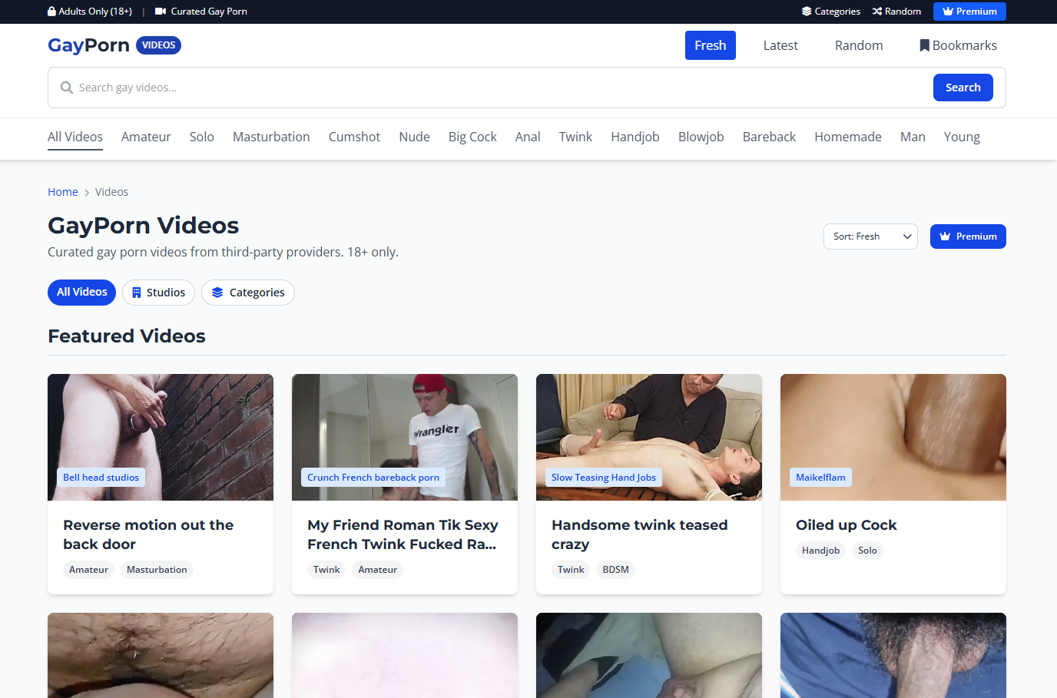1057x698 pixels.
Task: Click the crown icon in top Premium button
Action: 948,12
